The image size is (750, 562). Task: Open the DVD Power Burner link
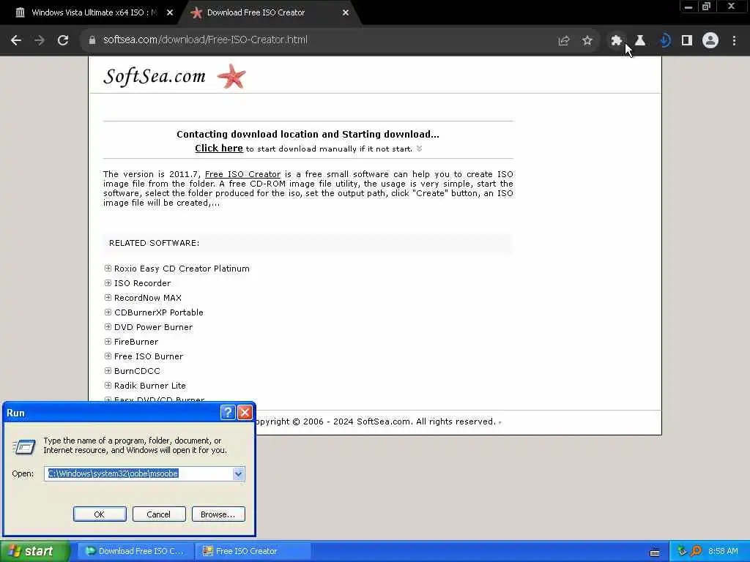(153, 327)
